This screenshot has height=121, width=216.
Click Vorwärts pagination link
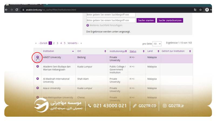pos(72,43)
